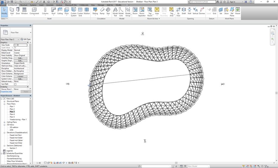Screen dimensions: 278x168
Task: Close the Project Browser panel
Action: point(30,96)
